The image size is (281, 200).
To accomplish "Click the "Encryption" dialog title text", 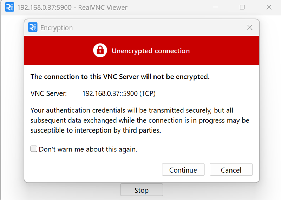I will pos(57,28).
